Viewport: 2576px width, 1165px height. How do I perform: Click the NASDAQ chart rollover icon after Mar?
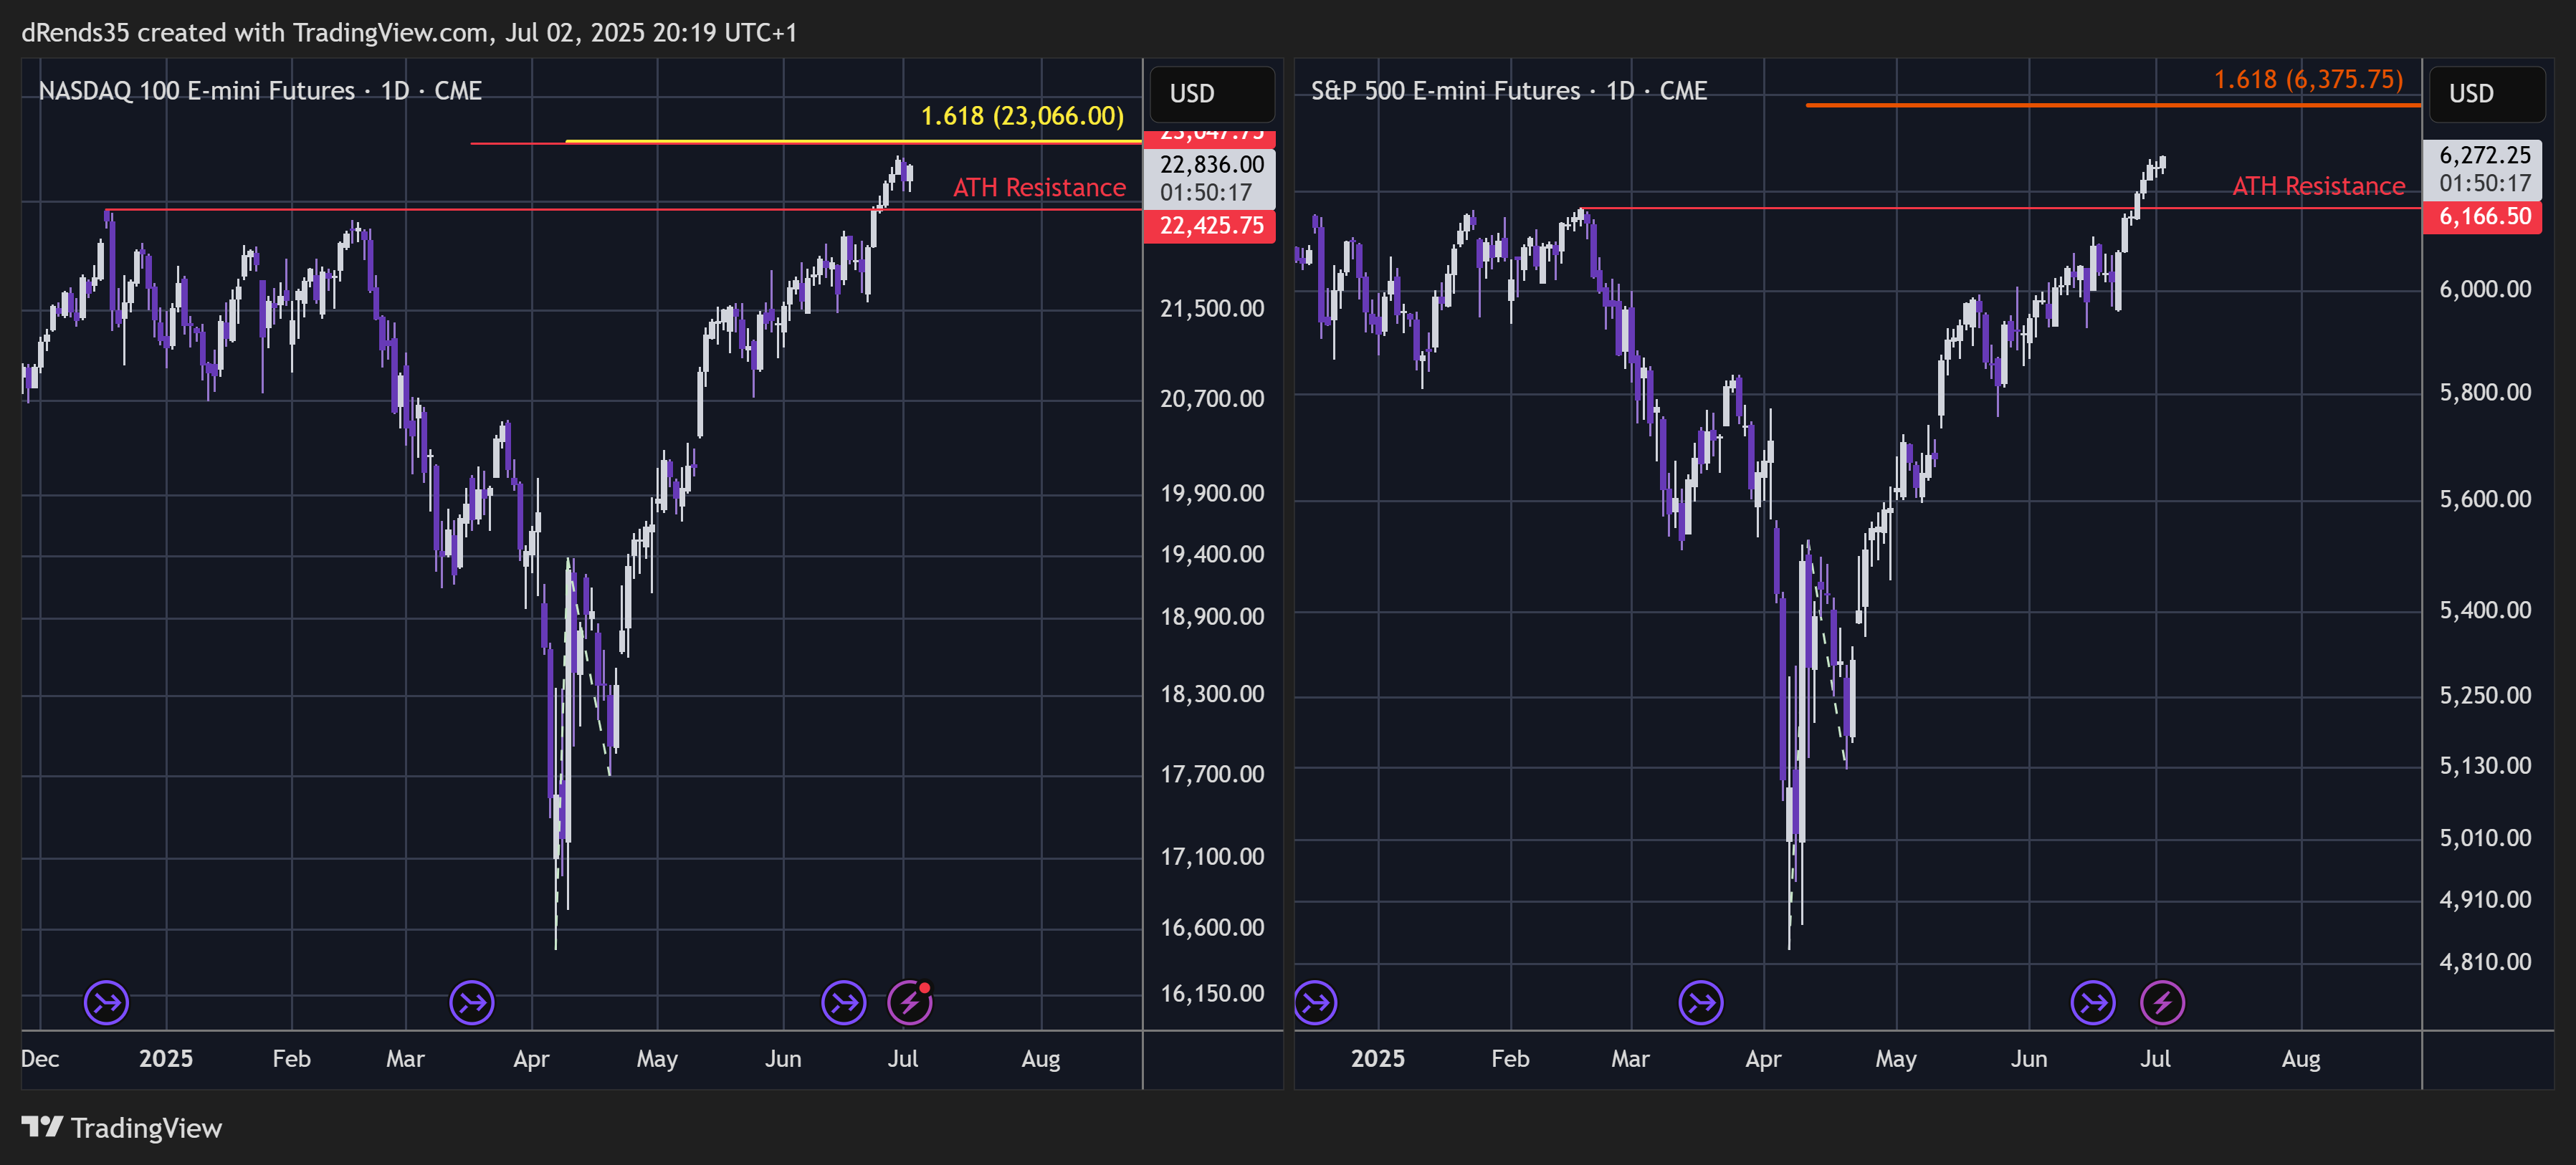[x=472, y=1002]
